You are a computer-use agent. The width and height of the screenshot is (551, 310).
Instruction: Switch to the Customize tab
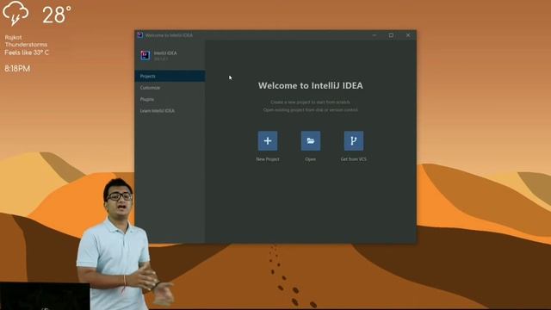170,88
